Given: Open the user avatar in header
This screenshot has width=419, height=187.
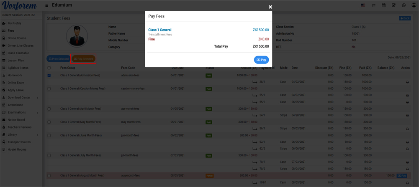Looking at the screenshot, I should (414, 5).
